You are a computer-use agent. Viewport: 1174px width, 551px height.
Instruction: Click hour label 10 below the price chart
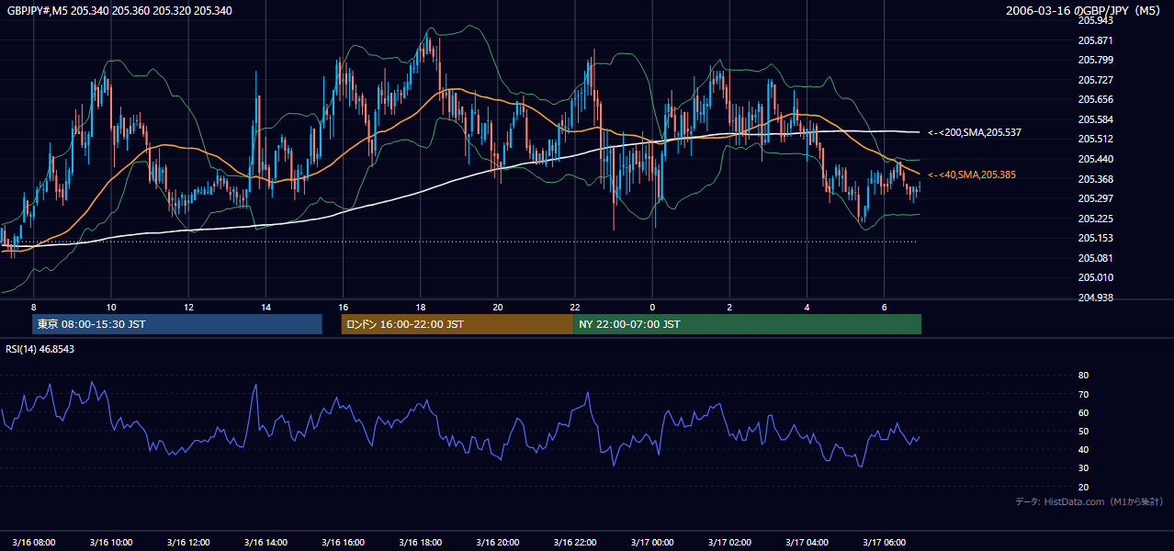(110, 307)
